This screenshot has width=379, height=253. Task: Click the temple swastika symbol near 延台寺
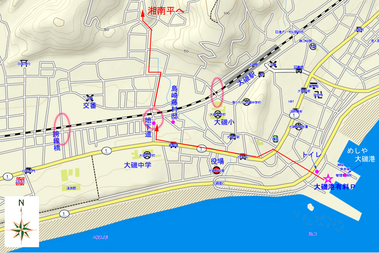[x=318, y=95]
